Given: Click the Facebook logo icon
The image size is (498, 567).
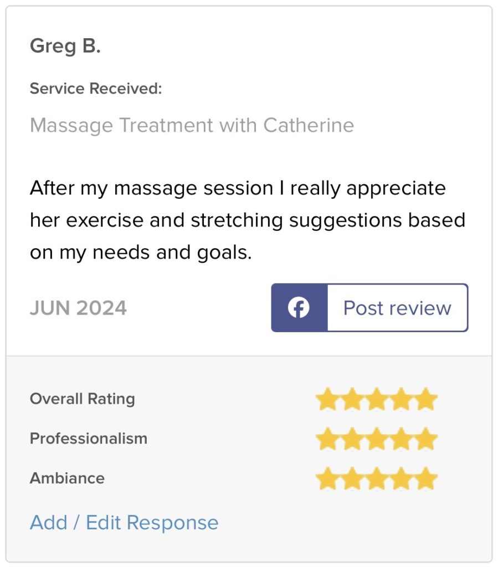Looking at the screenshot, I should (299, 308).
